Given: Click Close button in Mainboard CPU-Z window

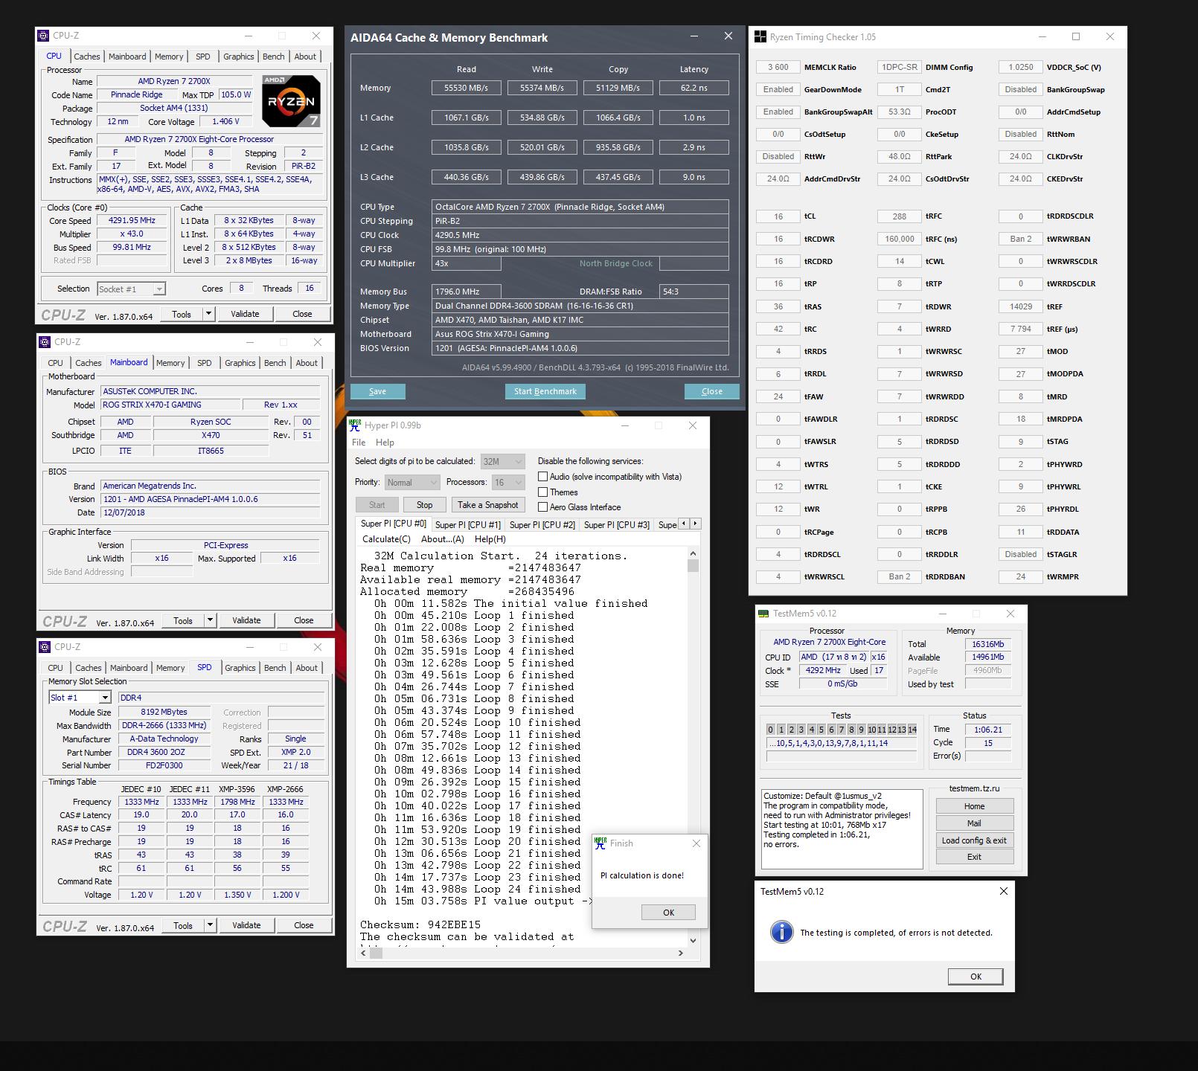Looking at the screenshot, I should tap(304, 620).
